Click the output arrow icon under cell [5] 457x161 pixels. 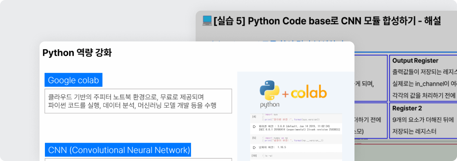(254, 147)
